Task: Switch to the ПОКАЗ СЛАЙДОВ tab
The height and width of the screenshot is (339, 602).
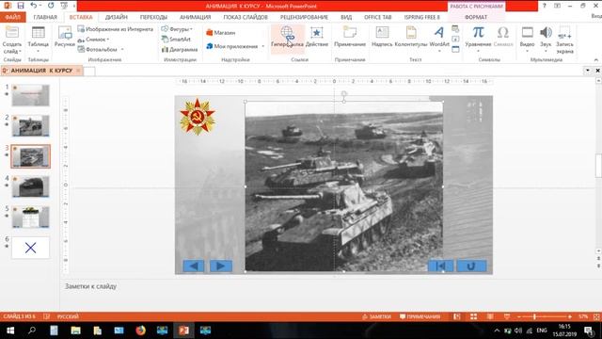Action: point(246,17)
